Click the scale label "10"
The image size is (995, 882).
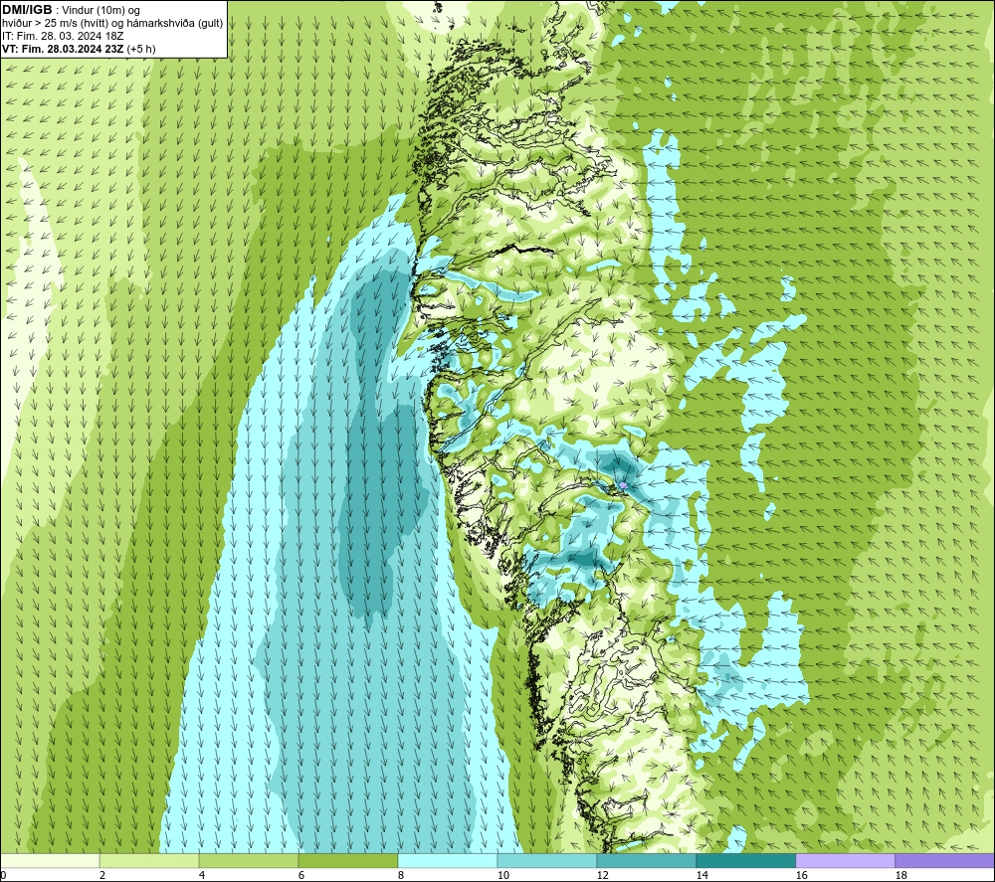pyautogui.click(x=503, y=875)
